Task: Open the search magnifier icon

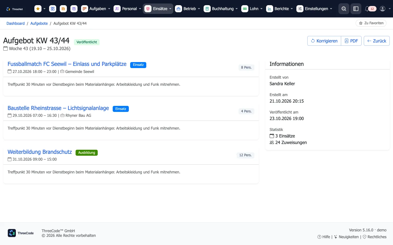Action: [344, 9]
